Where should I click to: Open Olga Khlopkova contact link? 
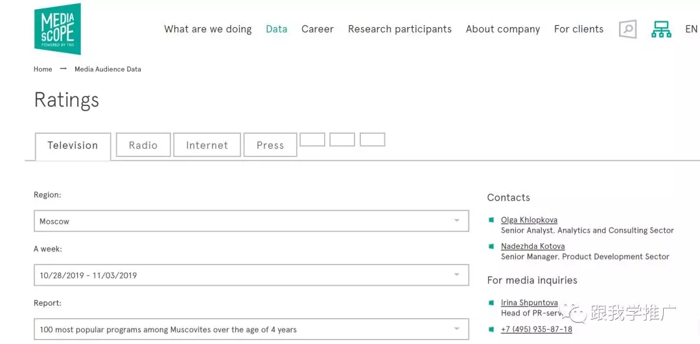click(529, 220)
